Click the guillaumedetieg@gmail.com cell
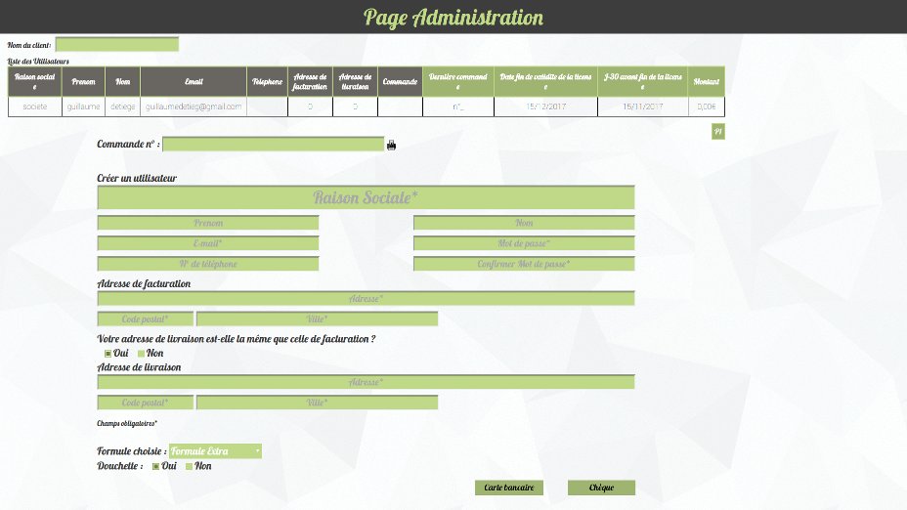This screenshot has width=907, height=510. coord(194,106)
